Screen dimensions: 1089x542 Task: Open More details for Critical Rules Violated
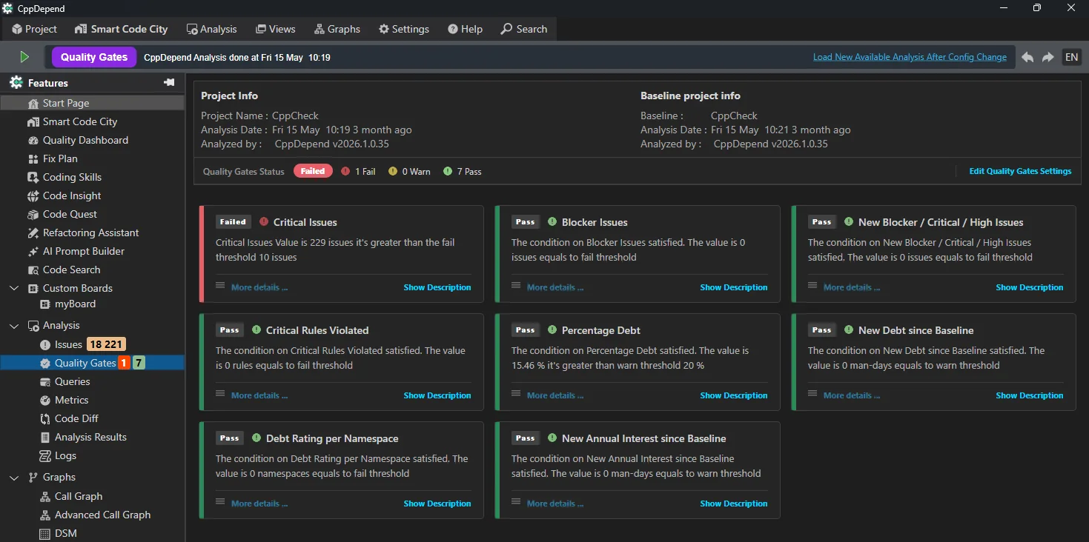(x=259, y=395)
